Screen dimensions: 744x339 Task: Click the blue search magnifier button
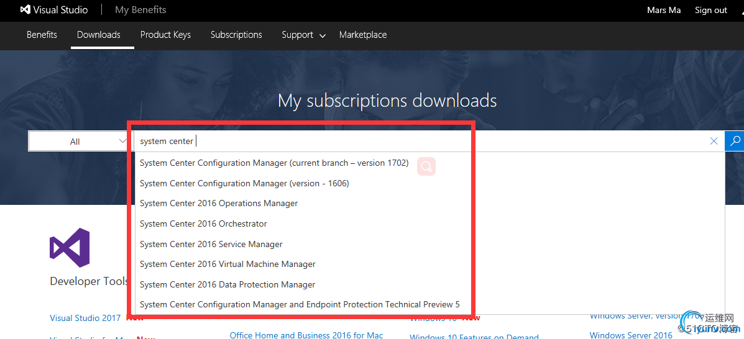(x=735, y=141)
